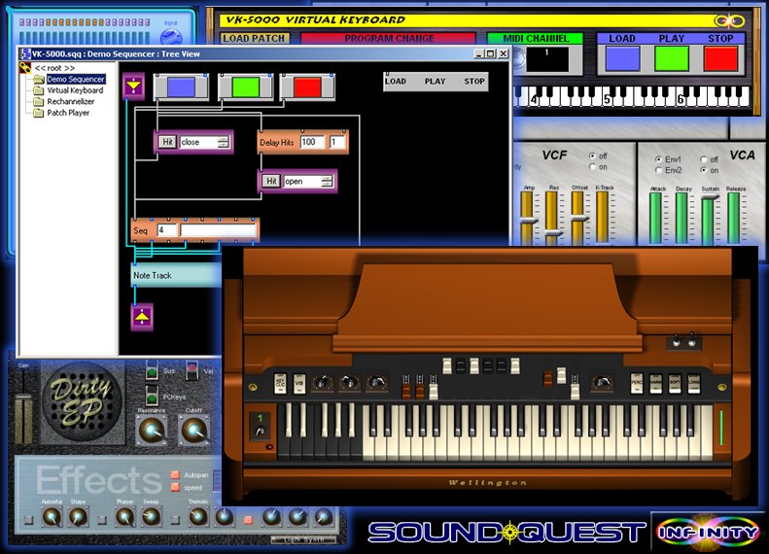Screen dimensions: 769x554
Task: Click the red STOP button on VK-5000 keyboard
Action: coord(721,59)
